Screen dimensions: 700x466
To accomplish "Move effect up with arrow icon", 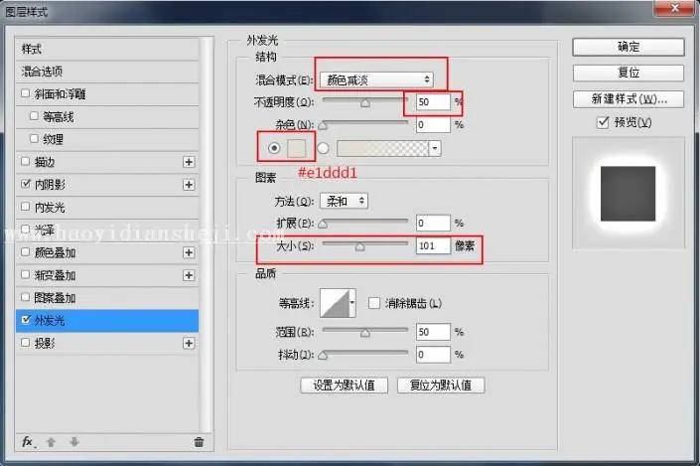I will point(51,442).
